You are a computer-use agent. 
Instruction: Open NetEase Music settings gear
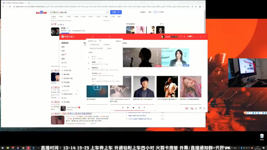tap(184, 37)
